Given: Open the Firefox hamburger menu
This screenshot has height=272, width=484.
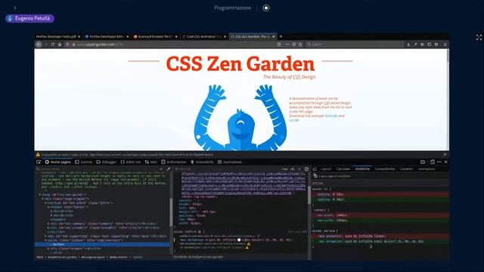Looking at the screenshot, I should point(445,45).
